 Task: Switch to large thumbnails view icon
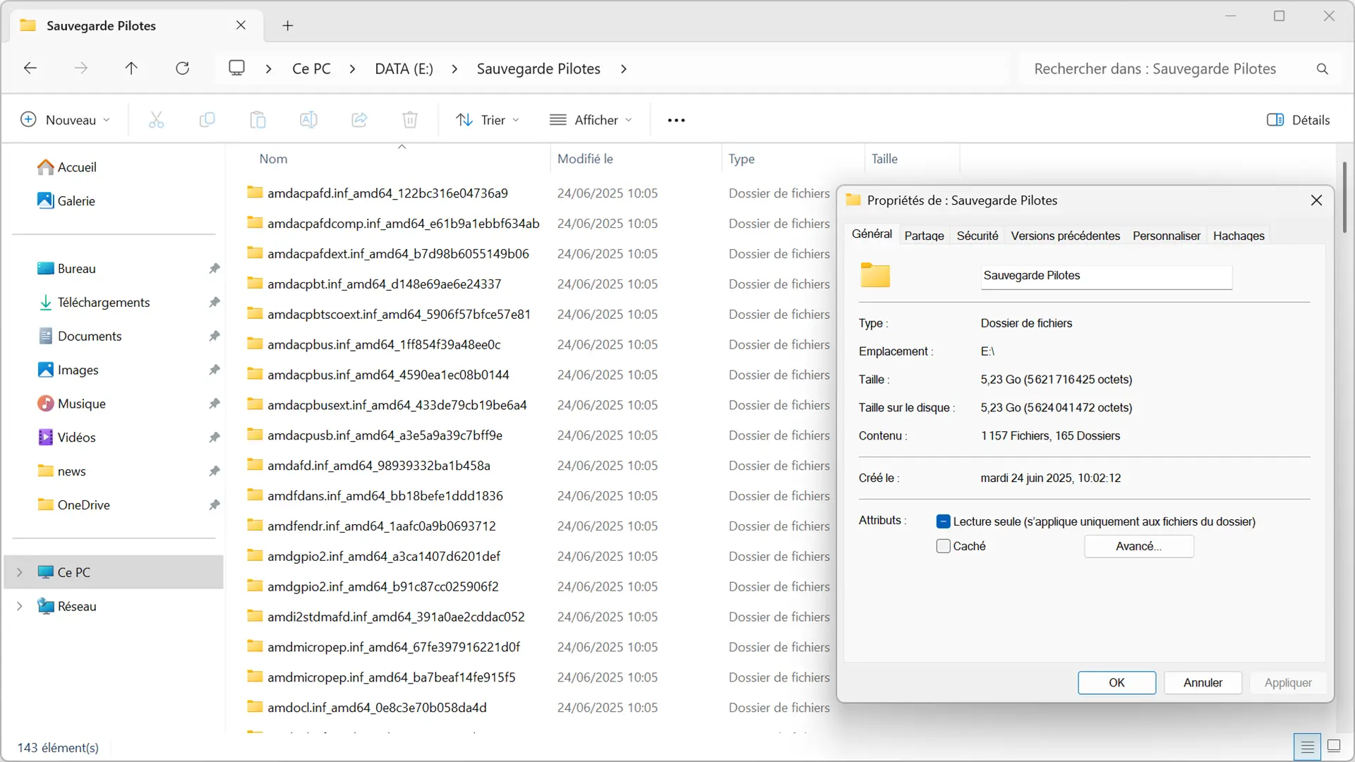point(1334,746)
